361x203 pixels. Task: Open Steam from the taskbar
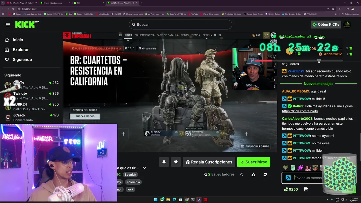(x=199, y=200)
